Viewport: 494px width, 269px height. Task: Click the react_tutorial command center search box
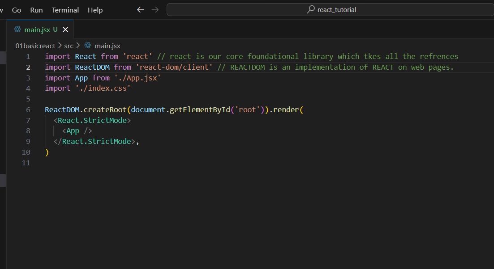point(330,9)
